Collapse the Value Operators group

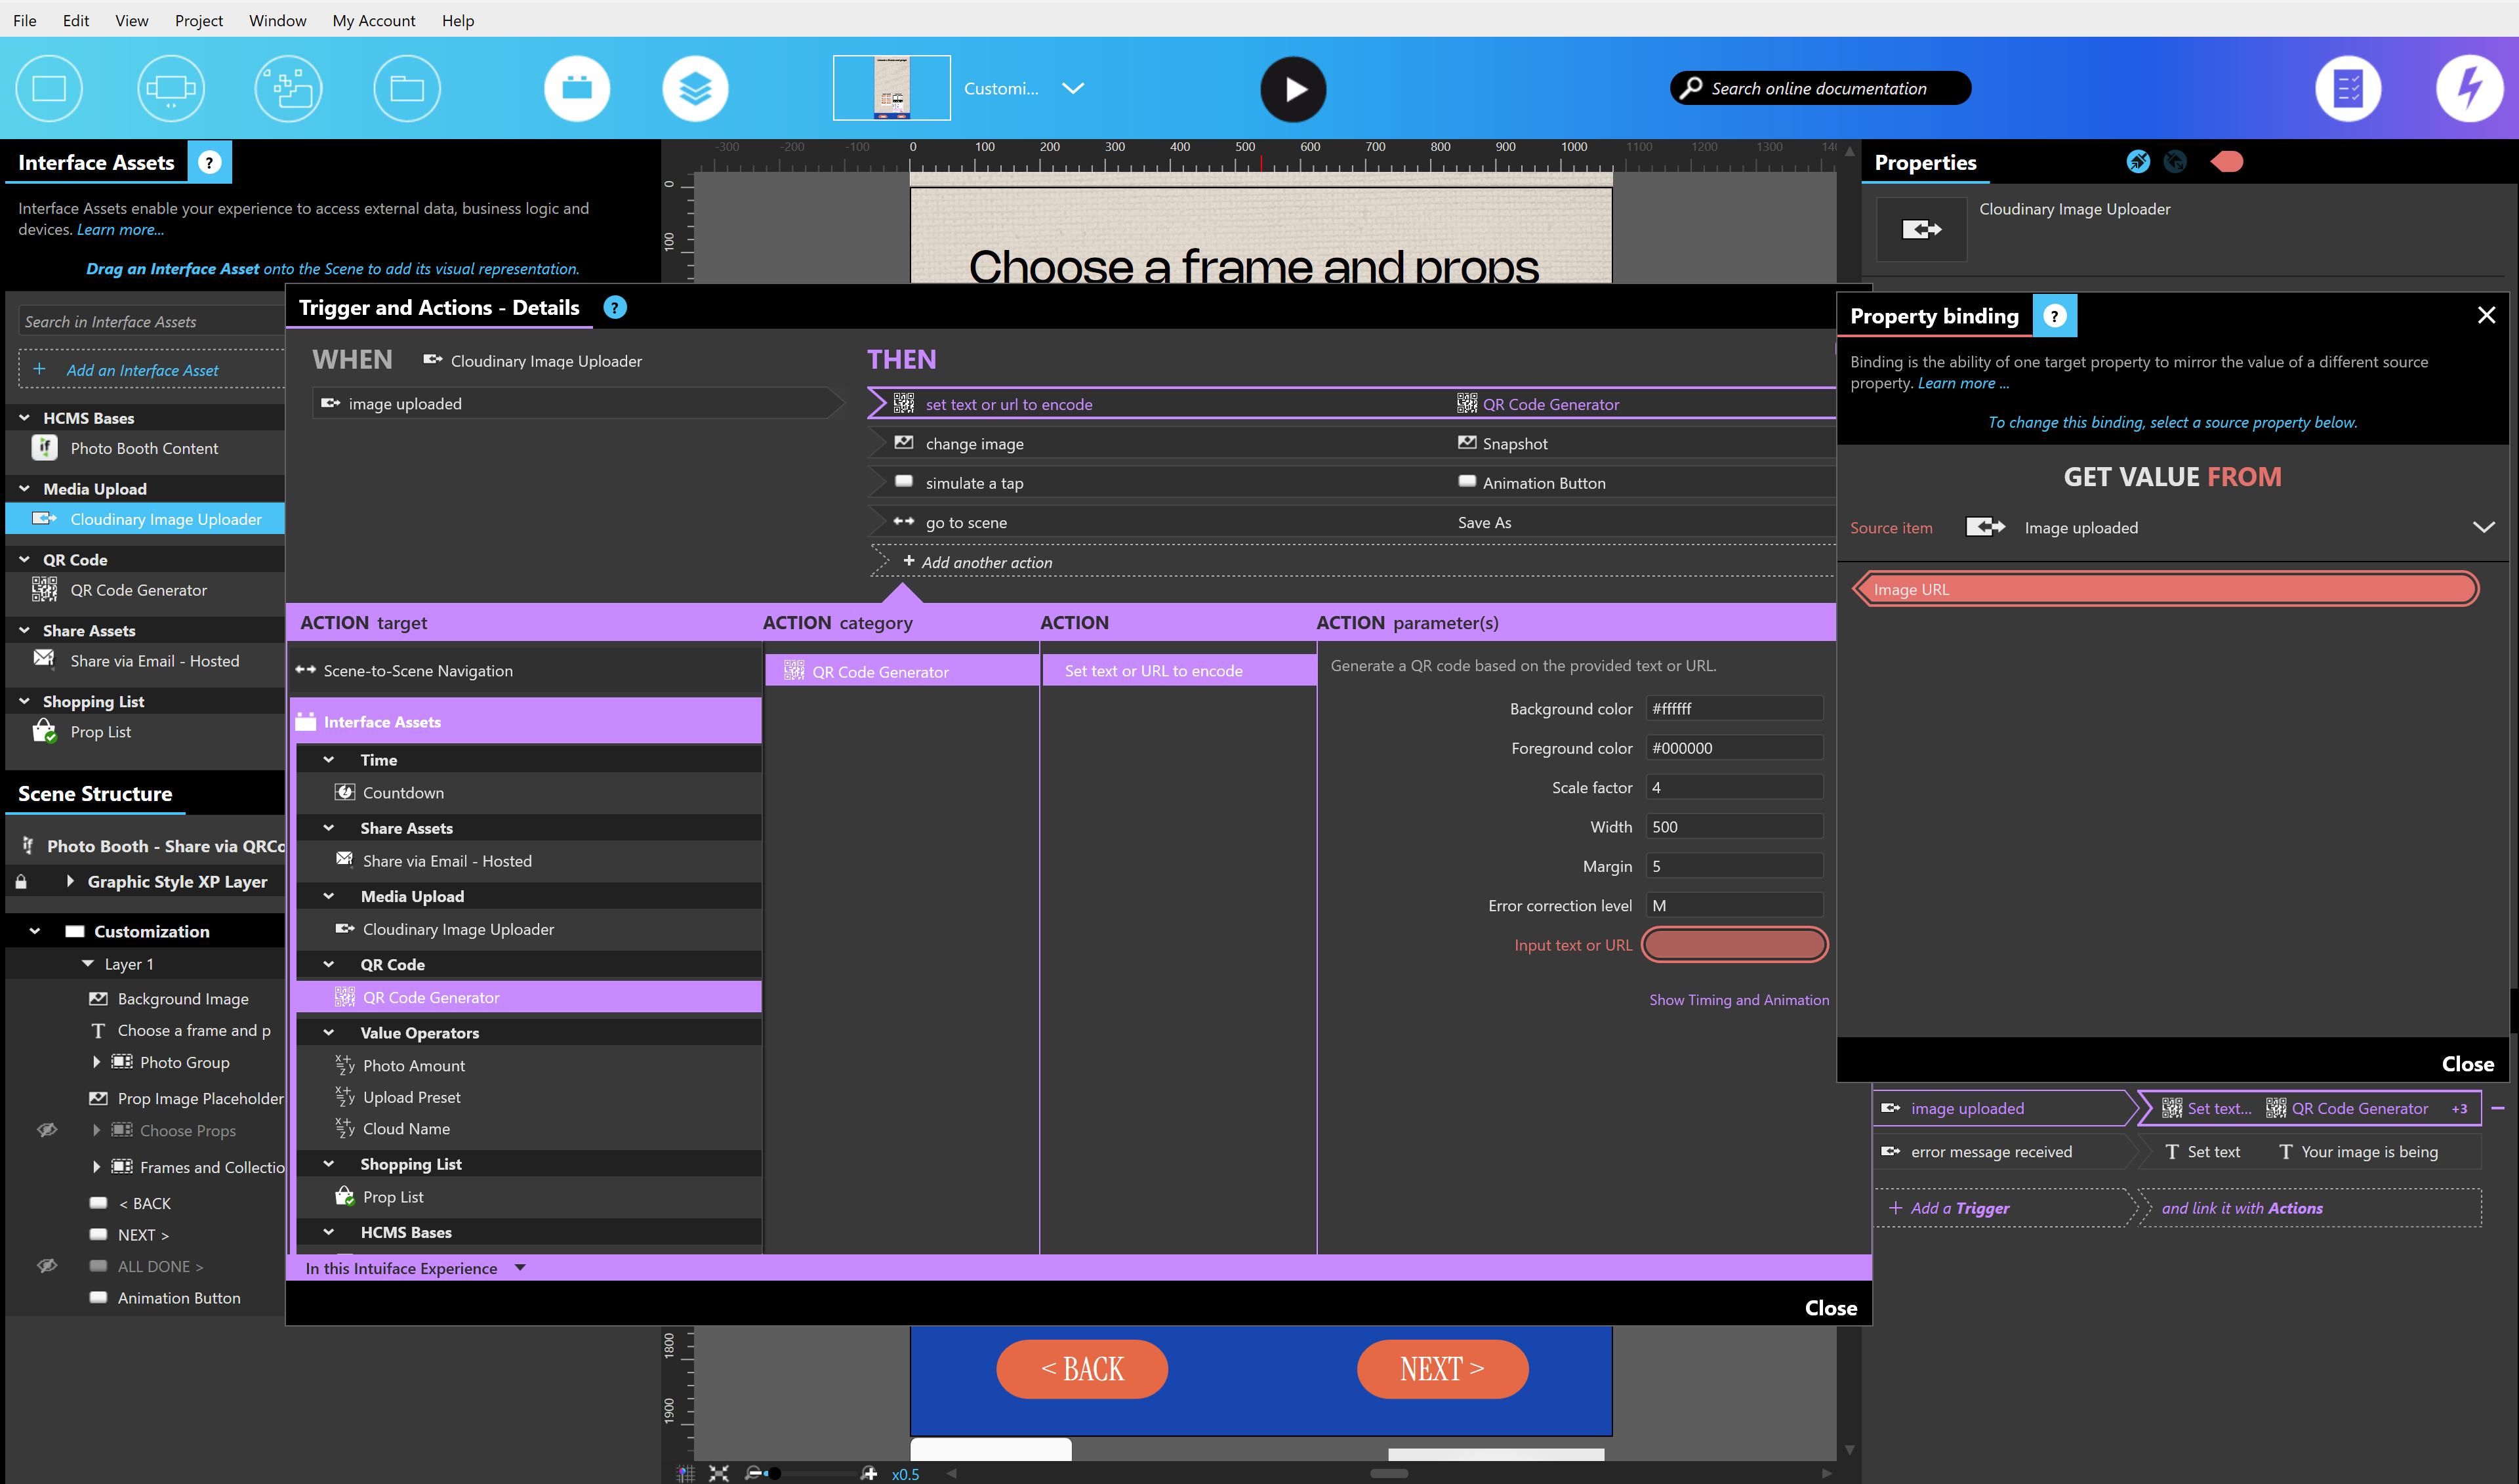point(329,1033)
